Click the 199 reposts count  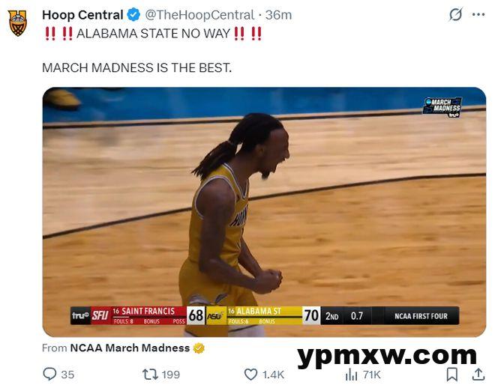coord(171,374)
